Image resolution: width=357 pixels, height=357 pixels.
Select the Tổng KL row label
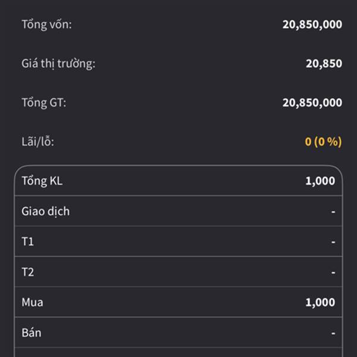tap(42, 181)
